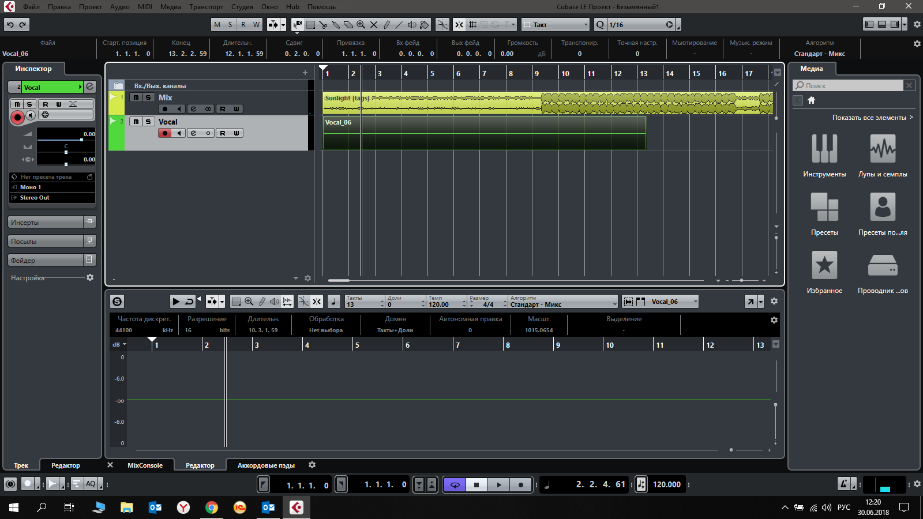Toggle the cycle loop button in the transport
This screenshot has height=519, width=923.
point(455,485)
